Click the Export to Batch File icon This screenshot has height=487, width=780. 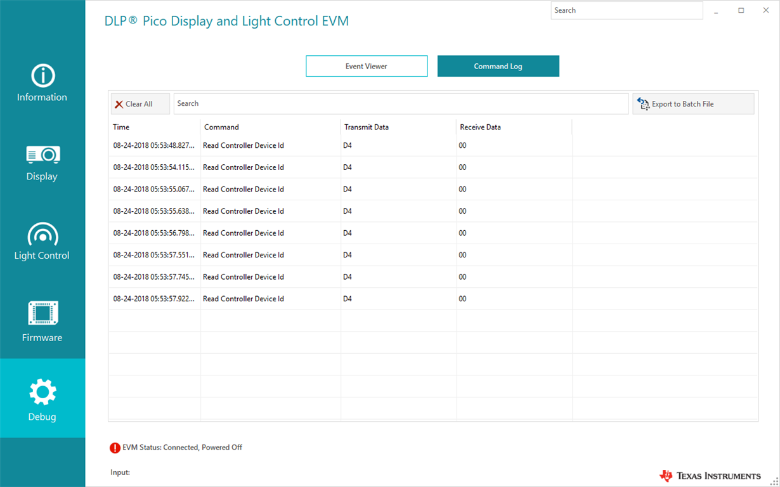tap(644, 104)
